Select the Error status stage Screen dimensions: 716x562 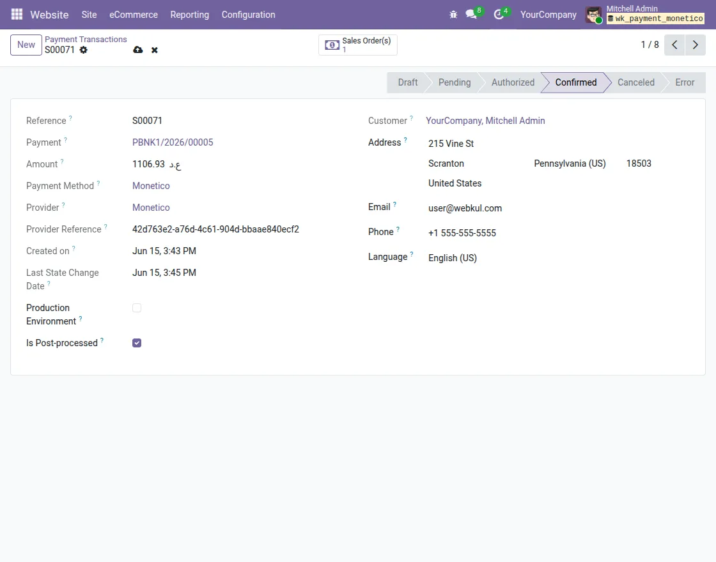pos(685,82)
